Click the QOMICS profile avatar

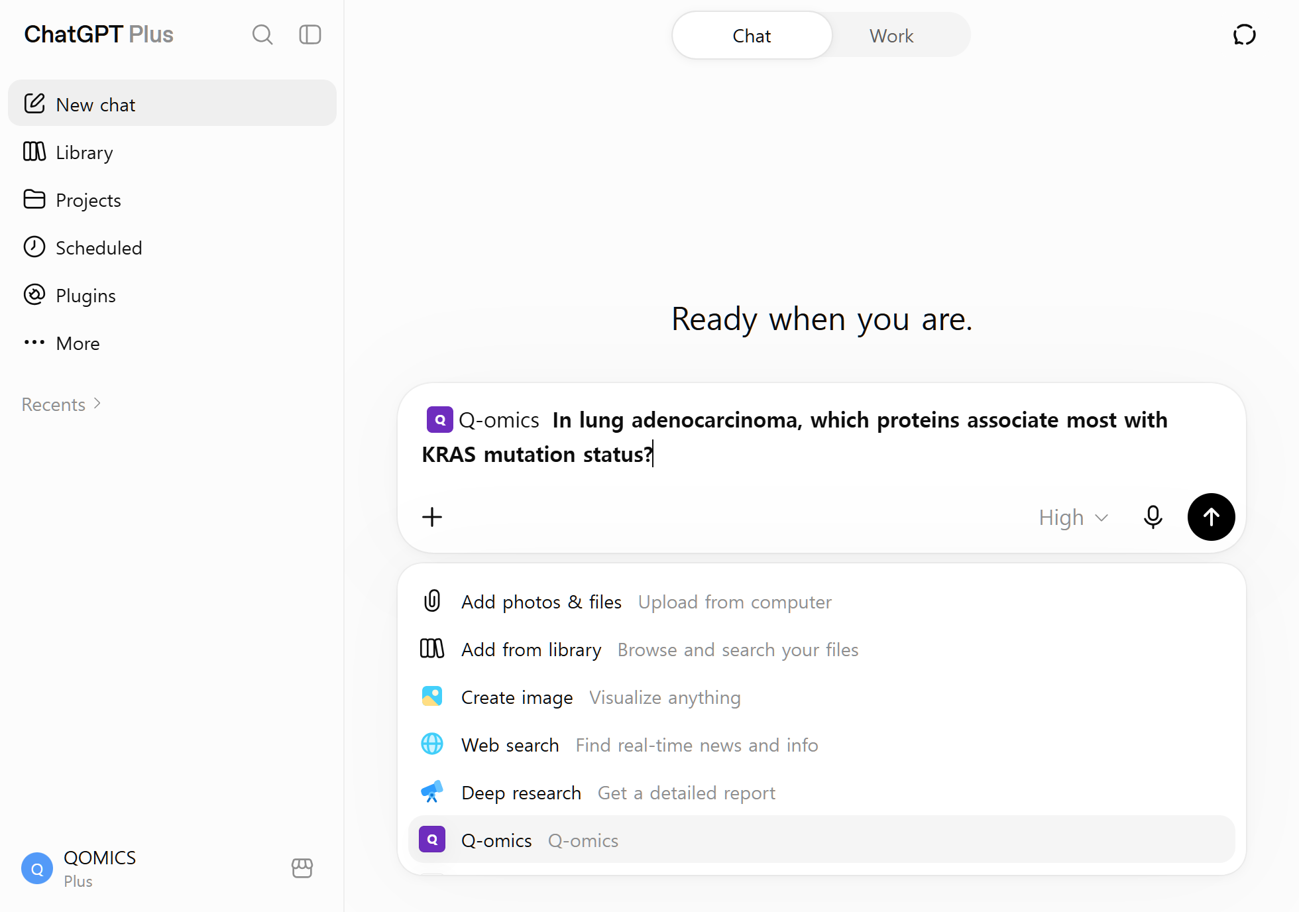[37, 868]
